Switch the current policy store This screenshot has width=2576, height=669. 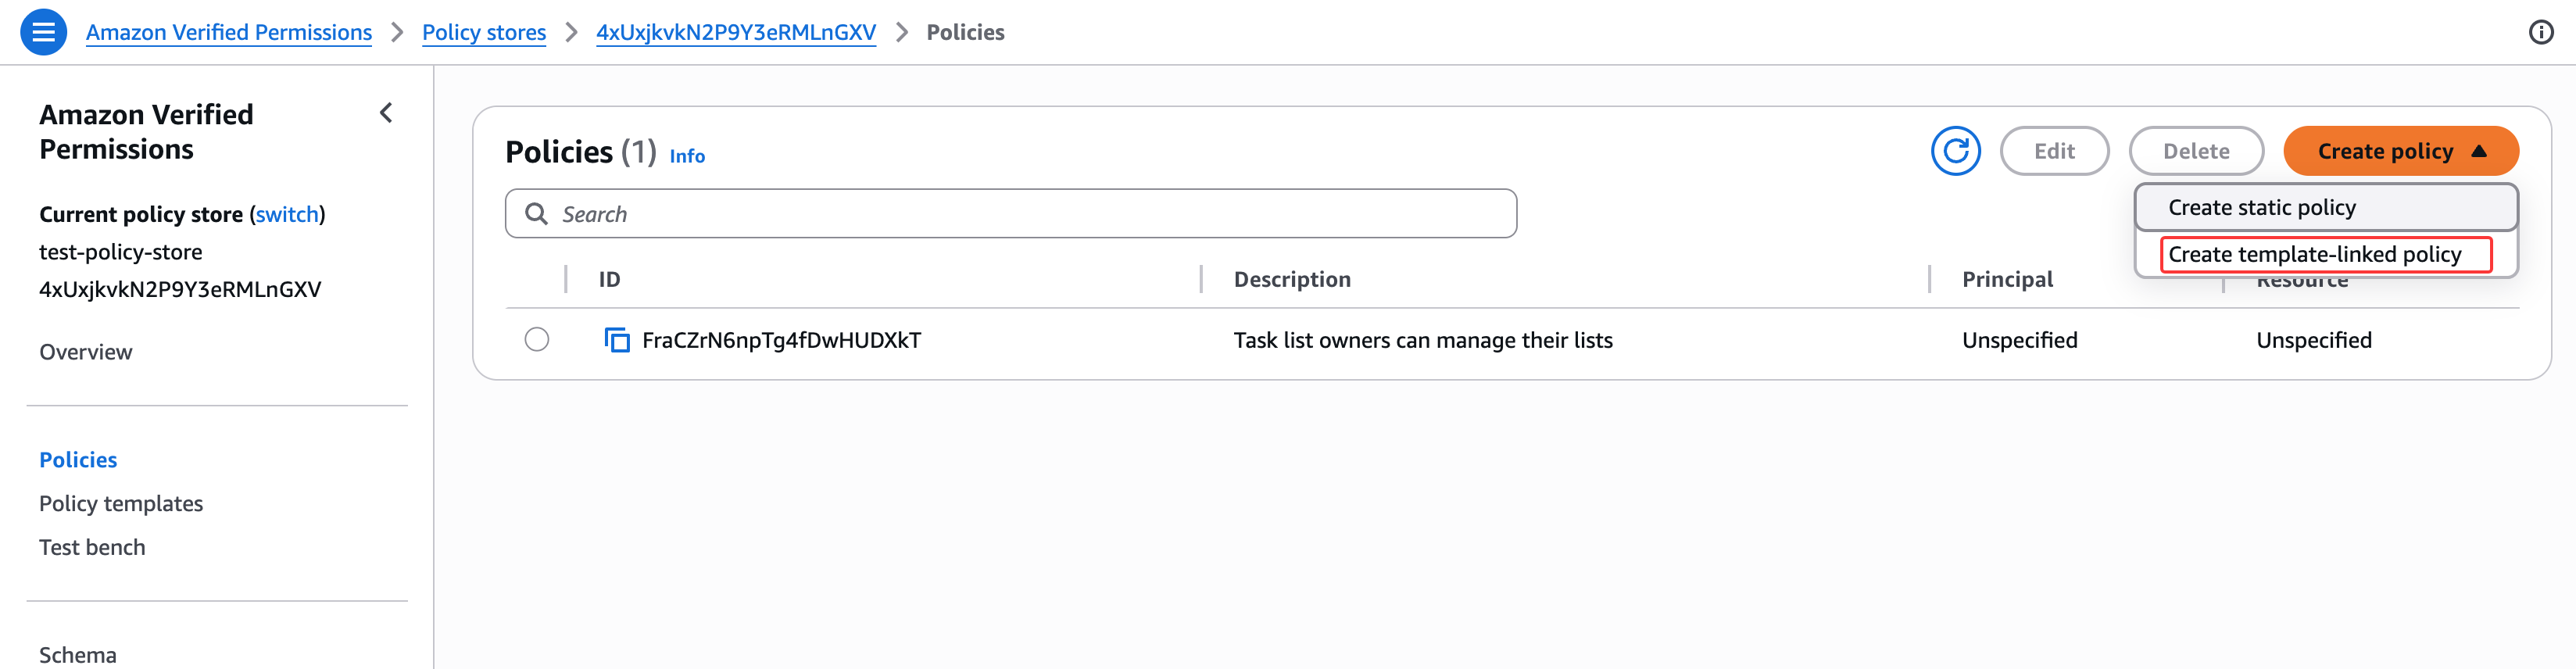pyautogui.click(x=287, y=214)
